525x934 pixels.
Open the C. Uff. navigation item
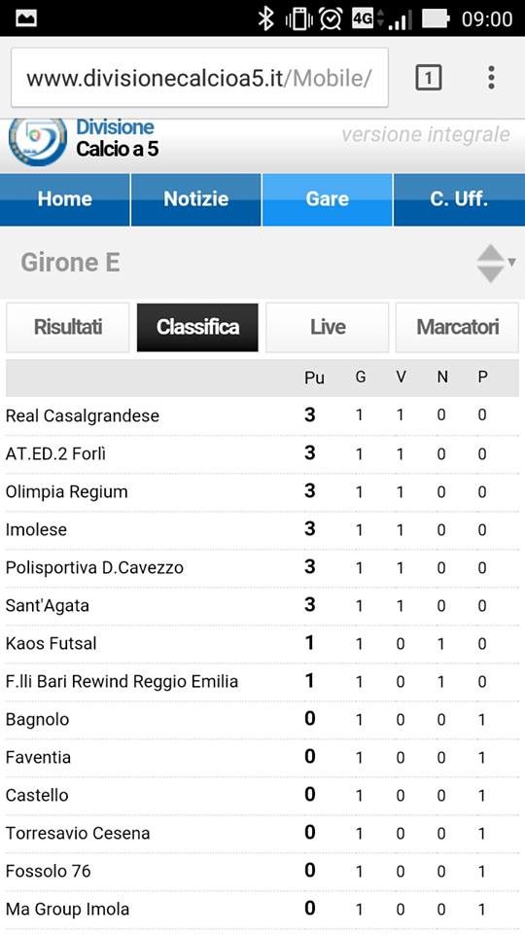(459, 199)
